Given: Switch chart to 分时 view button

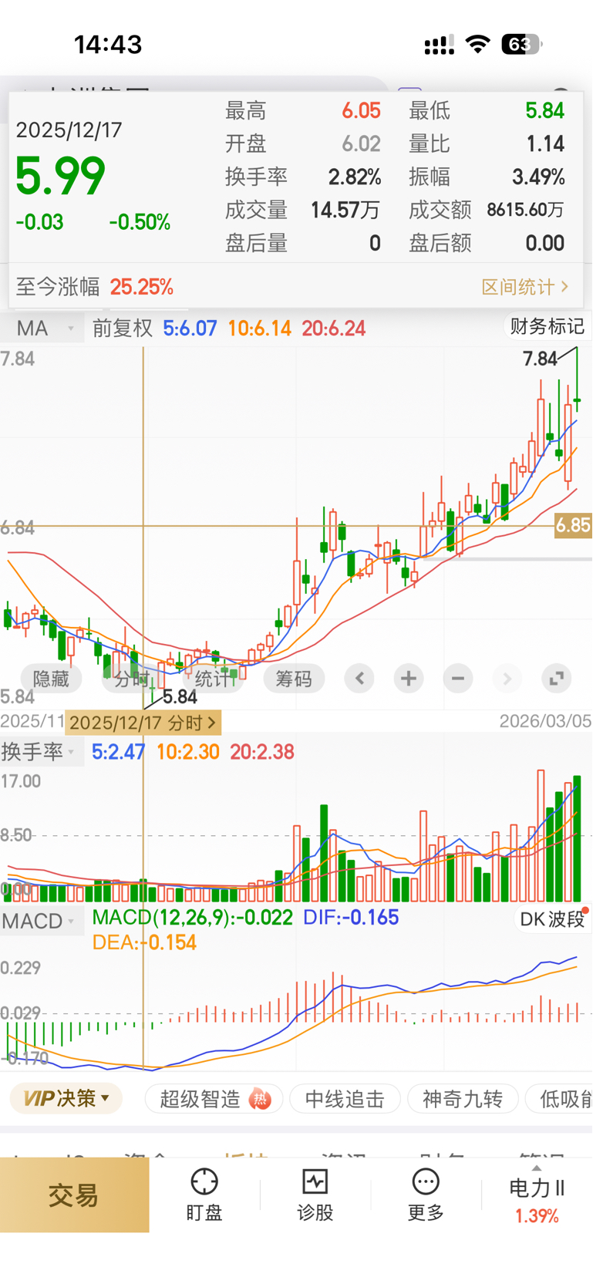Looking at the screenshot, I should coord(132,679).
